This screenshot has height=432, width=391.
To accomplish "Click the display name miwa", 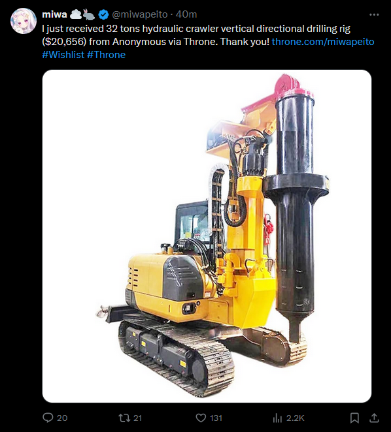I will (x=54, y=14).
